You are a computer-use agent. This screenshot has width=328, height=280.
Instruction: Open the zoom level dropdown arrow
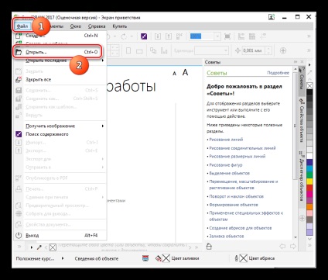click(x=217, y=36)
